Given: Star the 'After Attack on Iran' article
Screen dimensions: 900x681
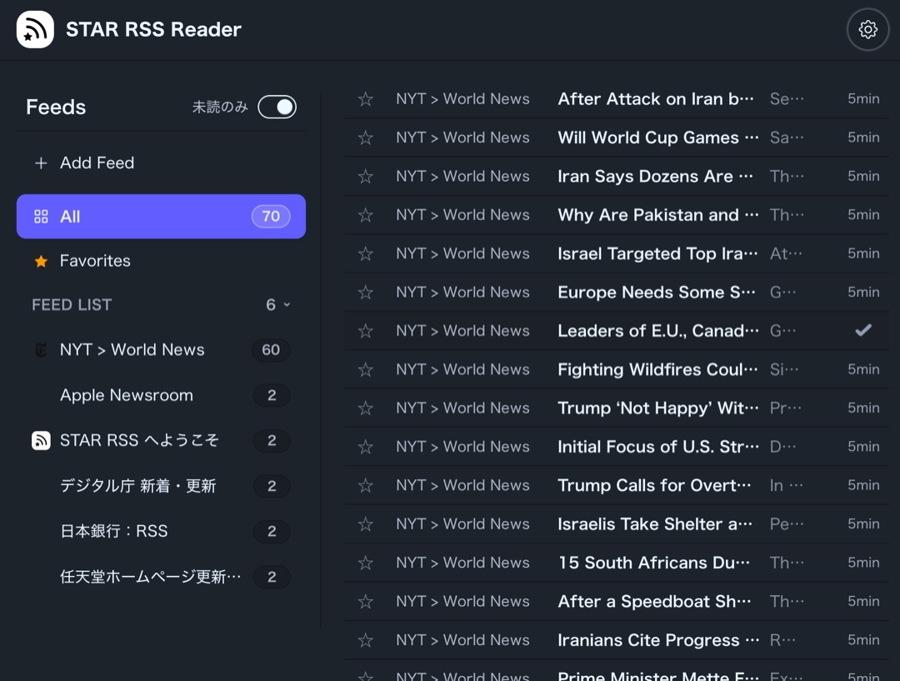Looking at the screenshot, I should 365,99.
